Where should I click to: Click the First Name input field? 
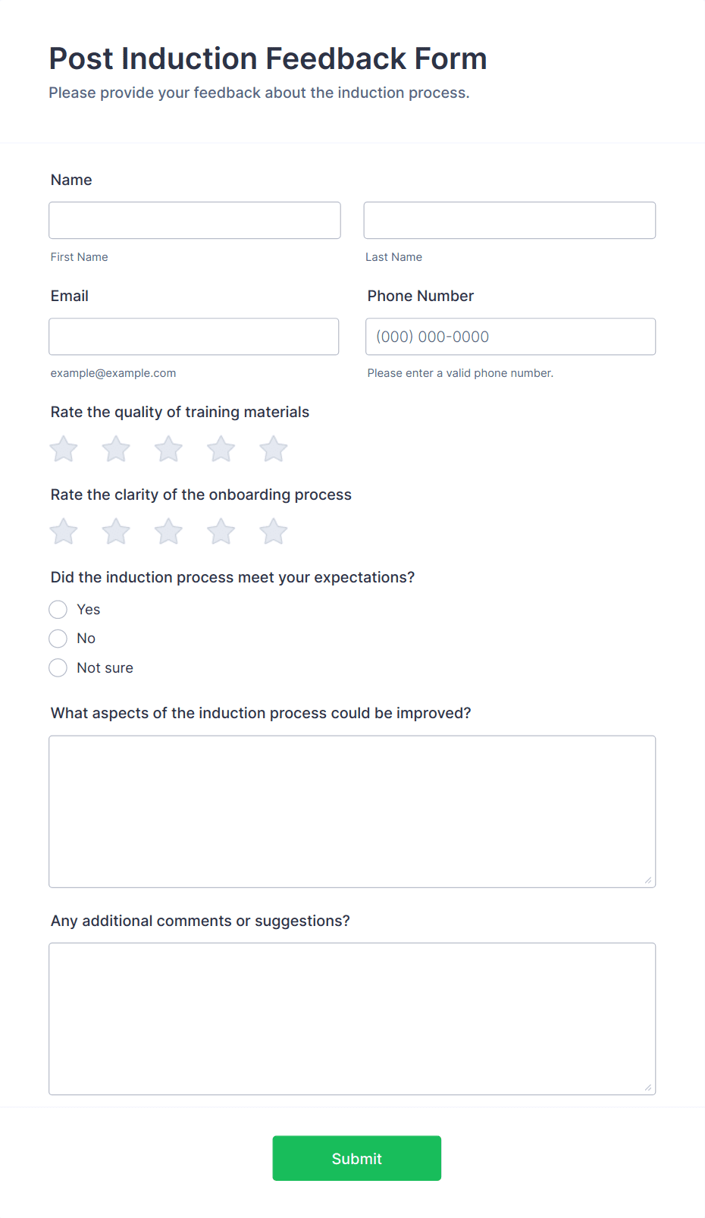click(194, 220)
